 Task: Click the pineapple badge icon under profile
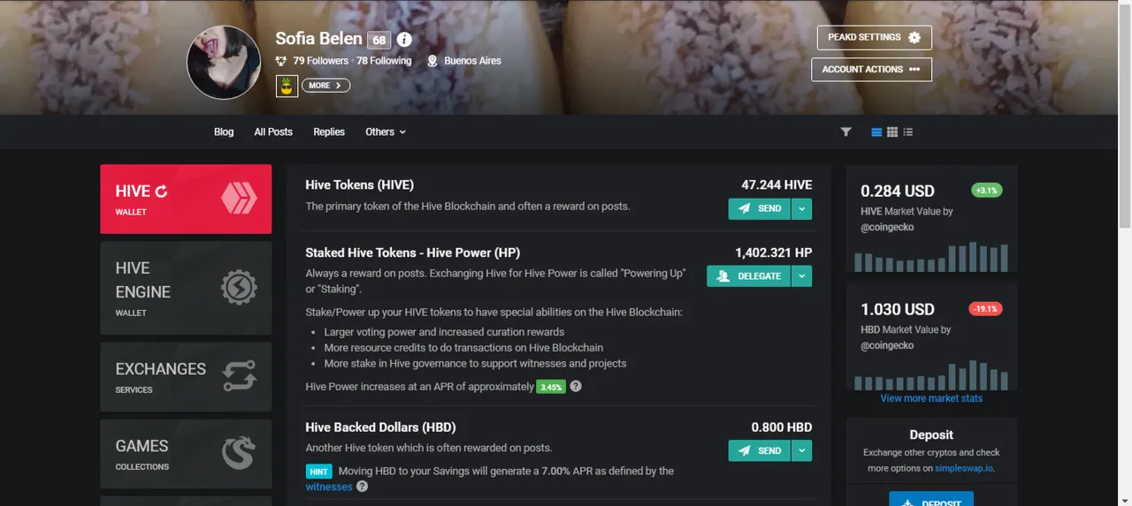[x=287, y=86]
